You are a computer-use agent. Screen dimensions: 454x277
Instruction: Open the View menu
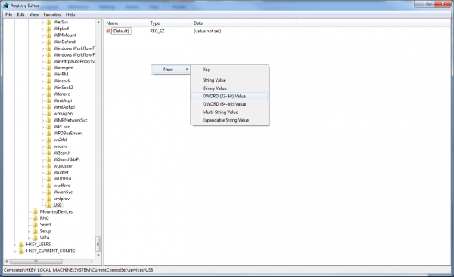33,14
